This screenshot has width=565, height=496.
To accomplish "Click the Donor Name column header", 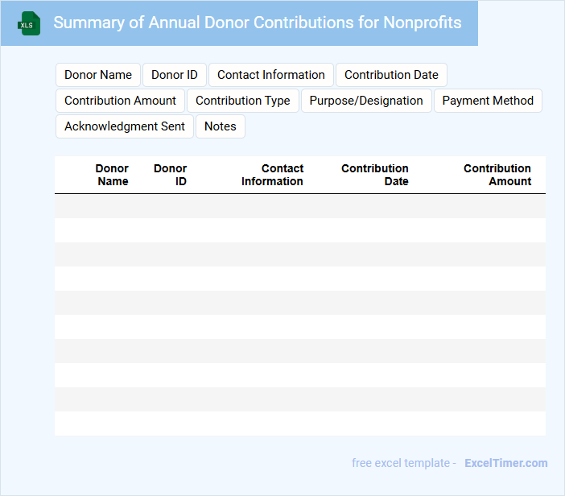I will [112, 175].
